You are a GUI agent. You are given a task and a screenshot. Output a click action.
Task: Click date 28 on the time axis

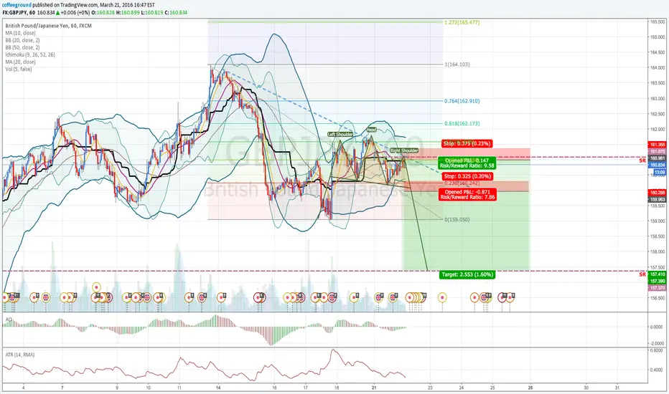point(530,388)
